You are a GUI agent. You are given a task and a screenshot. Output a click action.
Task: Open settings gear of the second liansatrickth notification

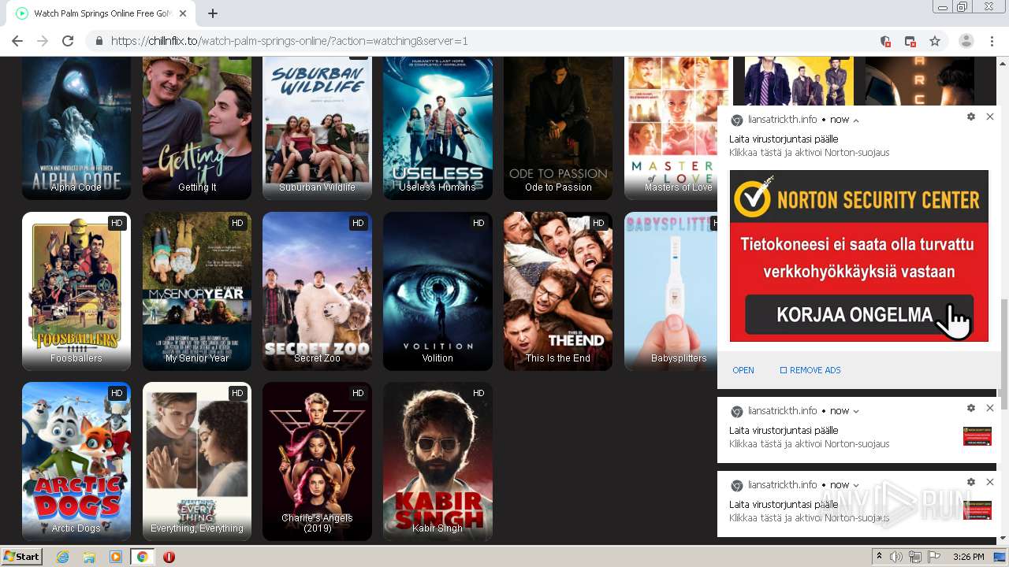[x=971, y=408]
